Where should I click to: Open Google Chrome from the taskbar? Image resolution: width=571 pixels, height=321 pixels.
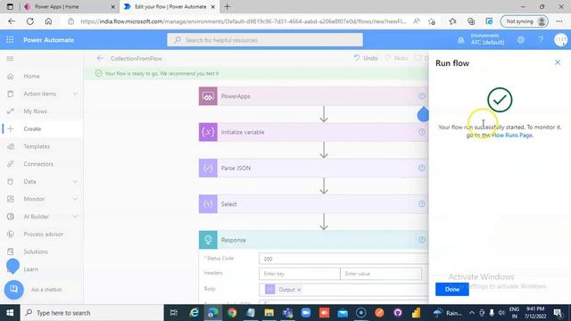coord(232,313)
